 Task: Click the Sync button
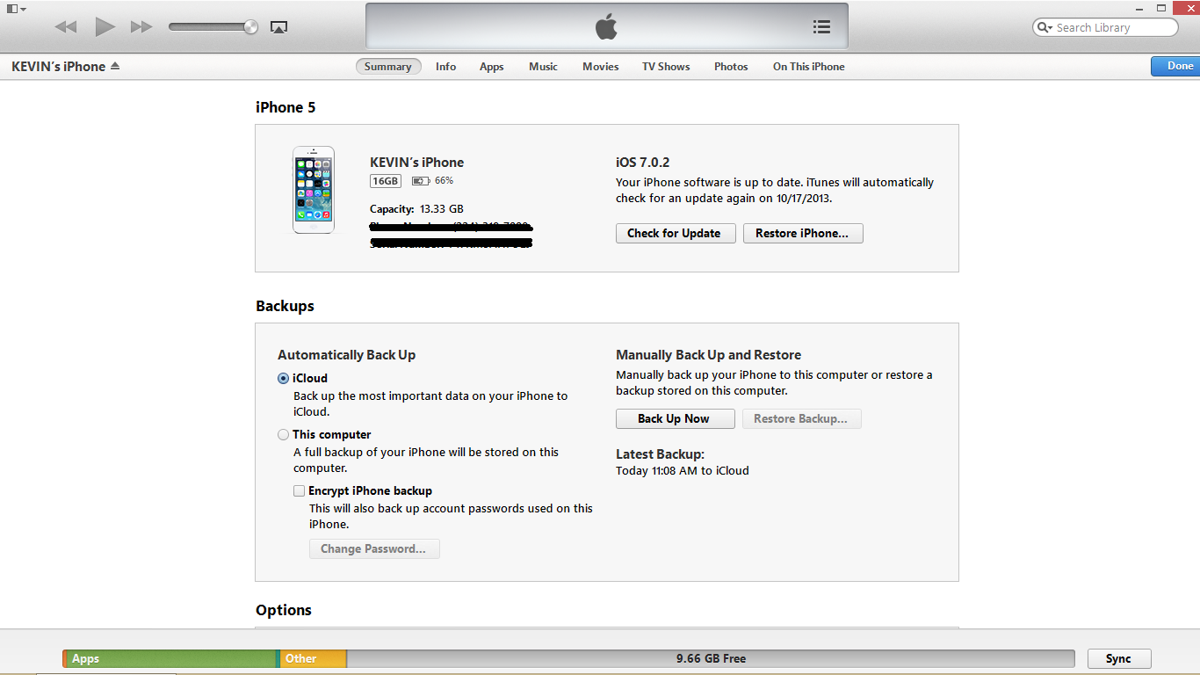tap(1119, 658)
